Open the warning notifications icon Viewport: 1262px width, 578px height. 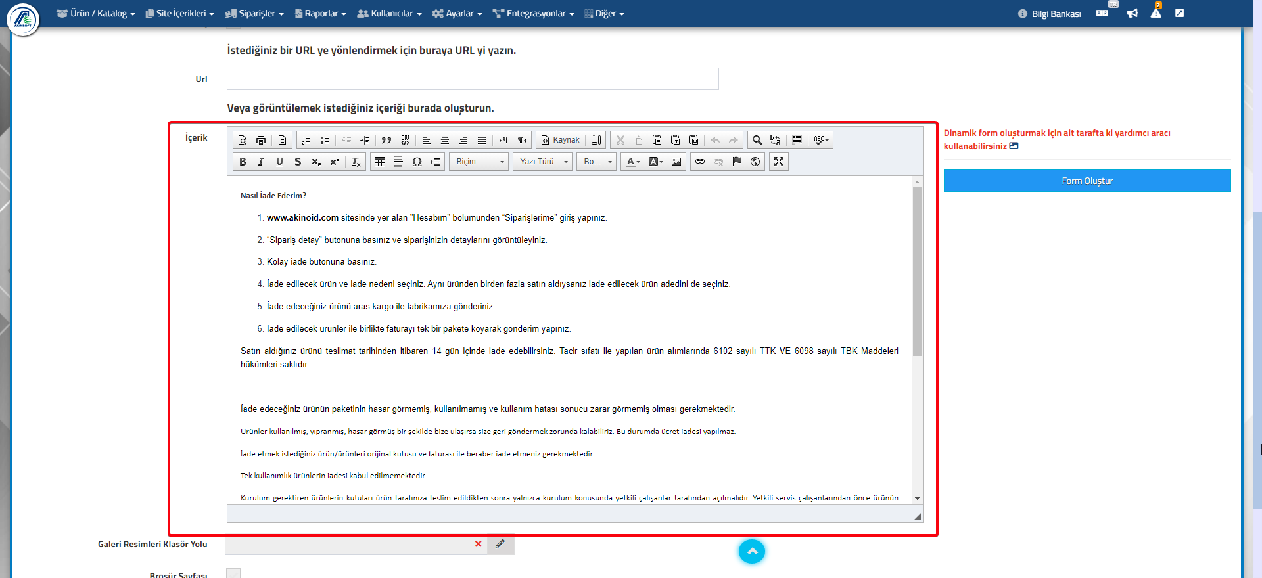tap(1156, 13)
